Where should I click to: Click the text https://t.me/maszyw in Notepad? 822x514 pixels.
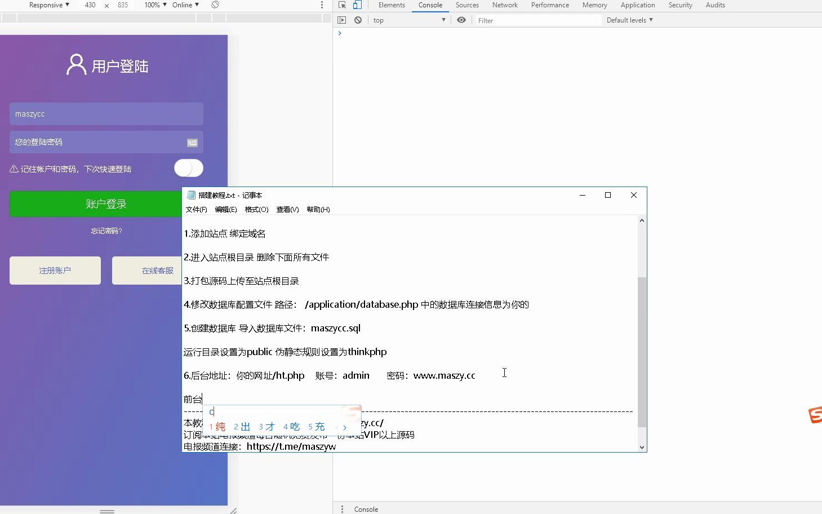coord(291,446)
